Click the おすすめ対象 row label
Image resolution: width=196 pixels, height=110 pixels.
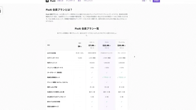52,53
